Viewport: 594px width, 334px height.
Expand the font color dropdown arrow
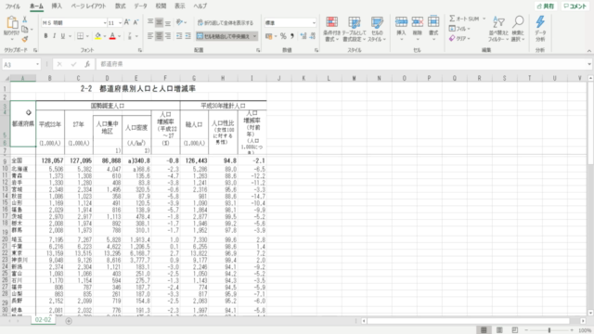[x=120, y=36]
